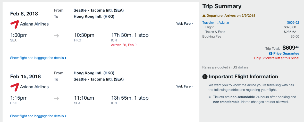Viewport: 304px width, 122px height.
Task: Click the '17h 30m, 1 stop' duration text
Action: point(130,35)
